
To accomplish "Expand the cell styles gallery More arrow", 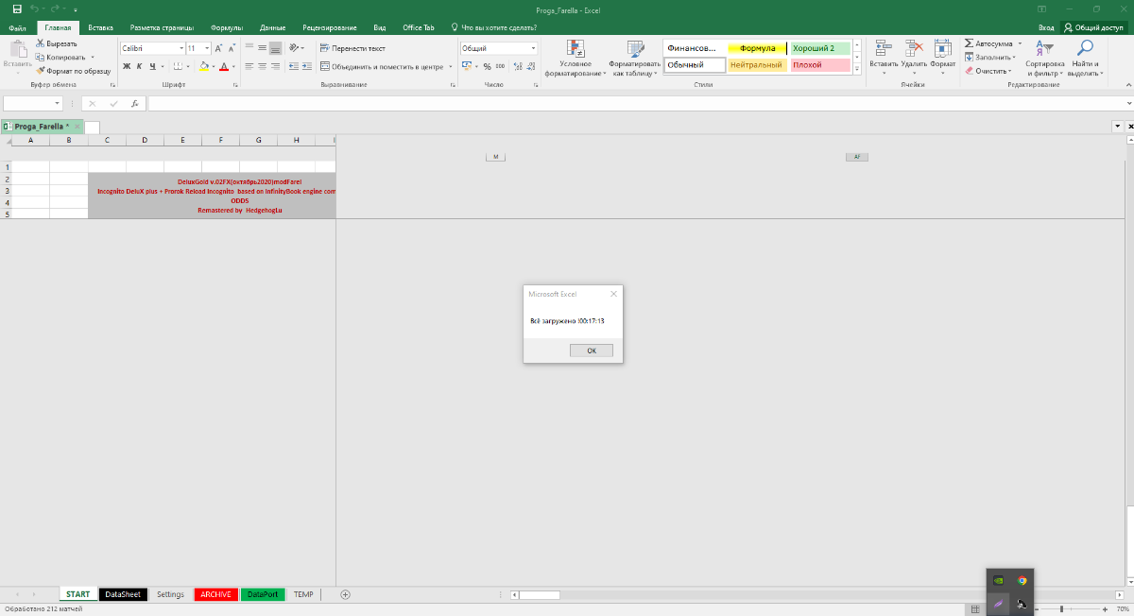I will [857, 69].
